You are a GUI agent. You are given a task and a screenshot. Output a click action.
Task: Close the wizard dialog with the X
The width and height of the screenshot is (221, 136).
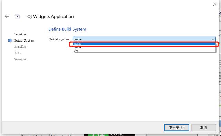(x=215, y=4)
